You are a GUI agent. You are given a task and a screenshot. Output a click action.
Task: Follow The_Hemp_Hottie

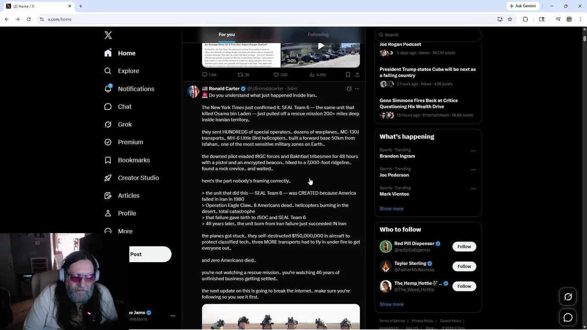tap(464, 286)
